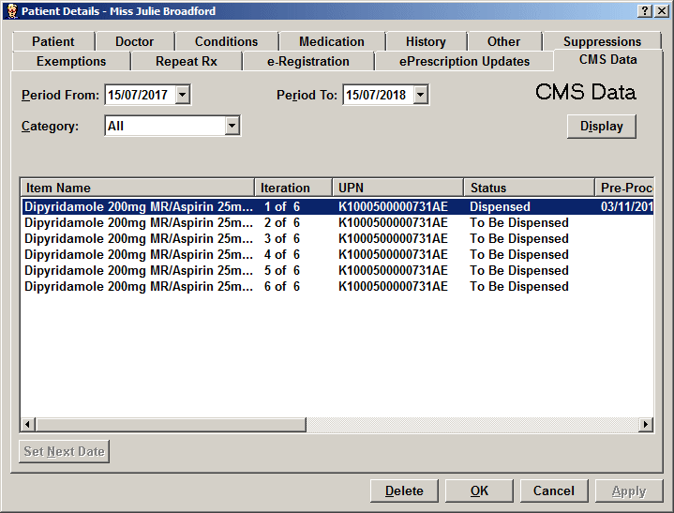Image resolution: width=674 pixels, height=513 pixels.
Task: Switch to the Medication tab
Action: pos(331,41)
